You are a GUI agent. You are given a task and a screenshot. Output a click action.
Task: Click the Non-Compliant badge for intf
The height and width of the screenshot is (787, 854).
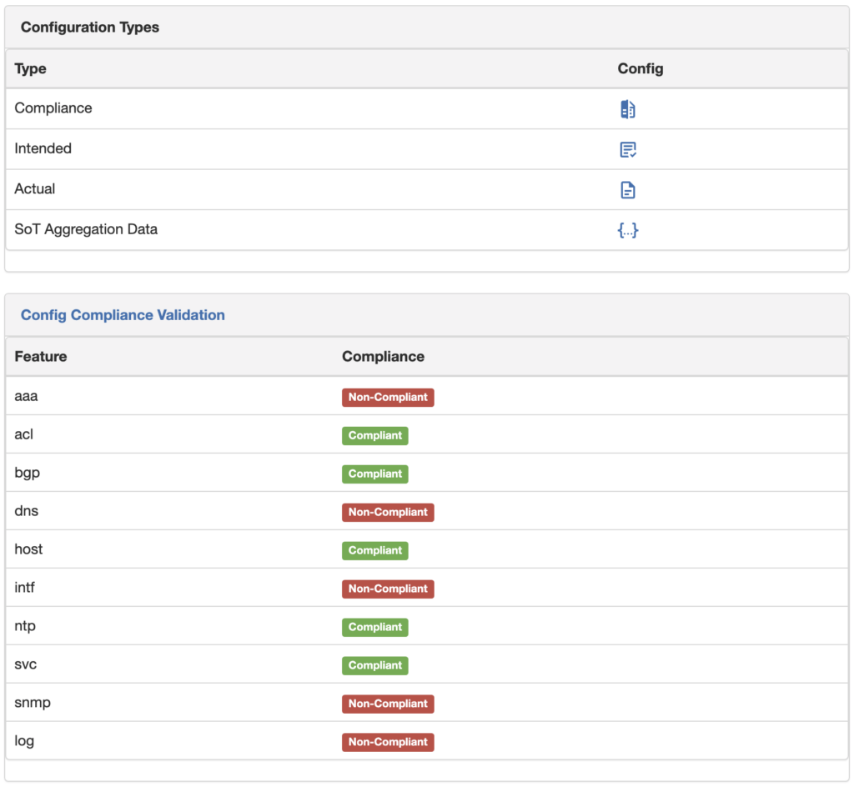388,589
